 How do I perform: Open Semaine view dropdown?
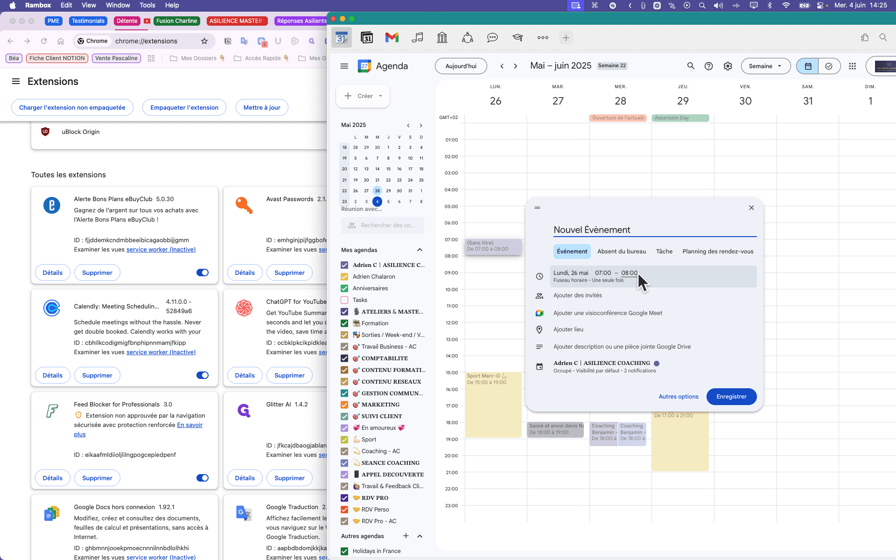(x=765, y=66)
